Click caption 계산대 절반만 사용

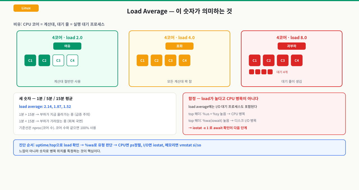pyautogui.click(x=67, y=81)
